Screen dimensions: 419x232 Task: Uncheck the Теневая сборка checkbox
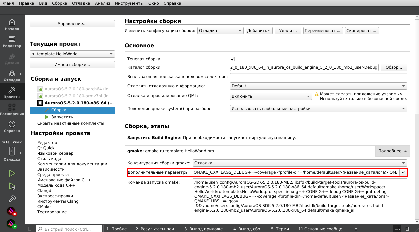232,59
